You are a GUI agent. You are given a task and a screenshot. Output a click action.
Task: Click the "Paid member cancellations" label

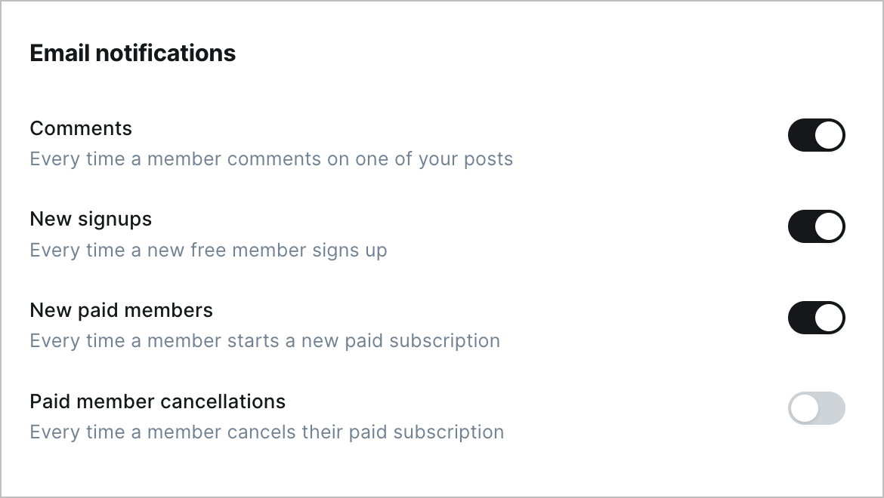pyautogui.click(x=157, y=401)
